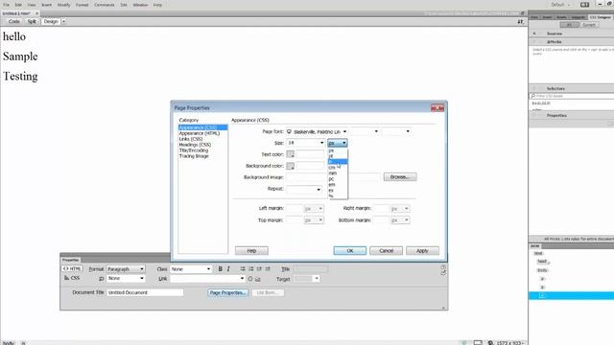The height and width of the screenshot is (345, 614).
Task: Switch to Split view
Action: coord(32,21)
